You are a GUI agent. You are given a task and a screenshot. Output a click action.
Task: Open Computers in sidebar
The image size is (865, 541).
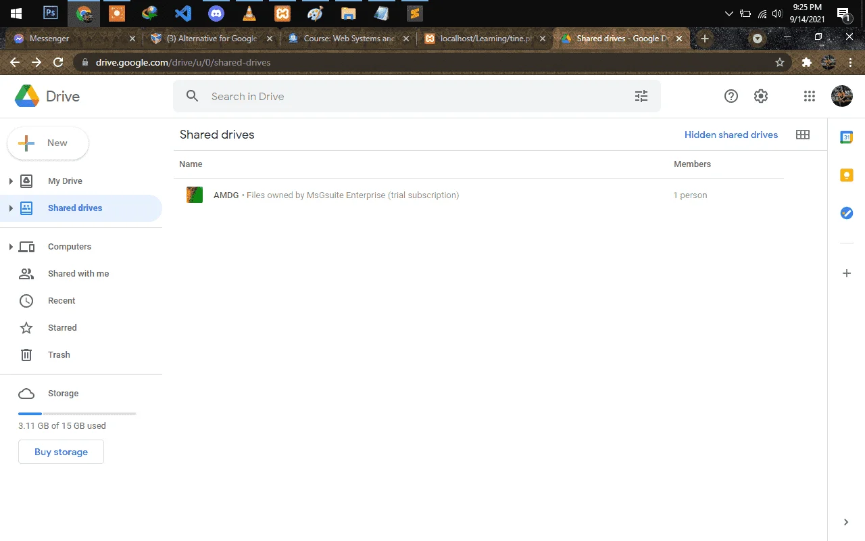pos(70,247)
